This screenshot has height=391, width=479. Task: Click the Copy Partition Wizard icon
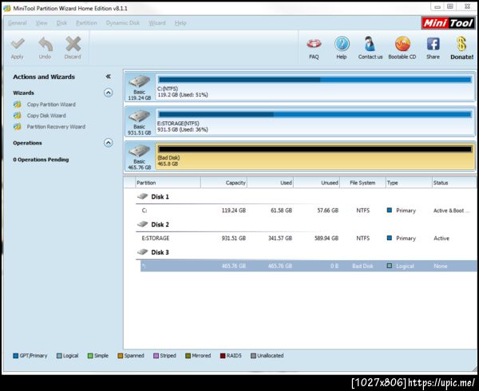[18, 105]
